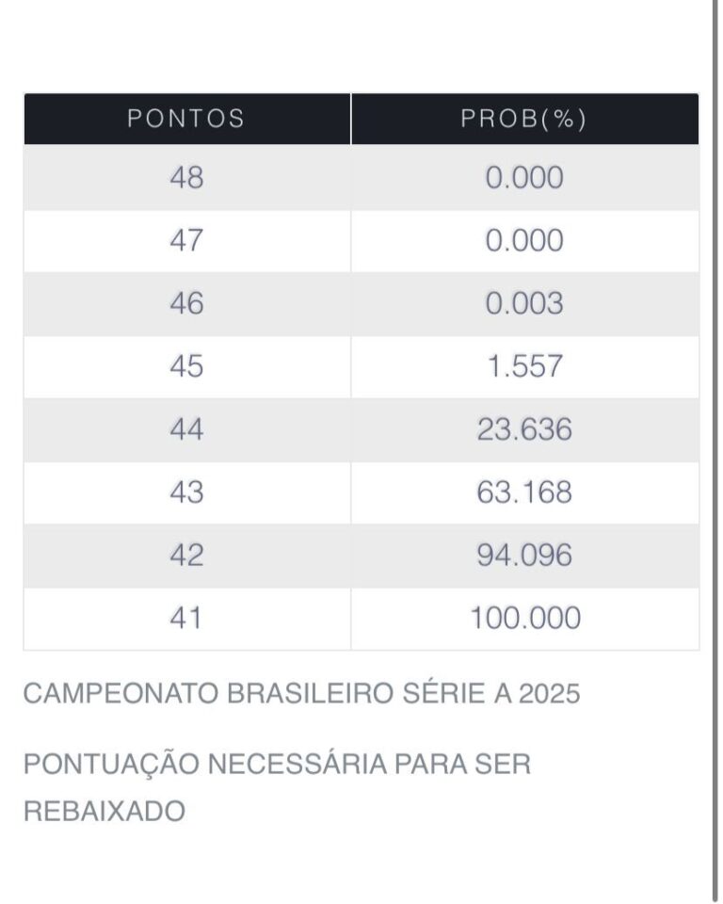Select the 45 points cell
723x904 pixels.
[x=186, y=367]
